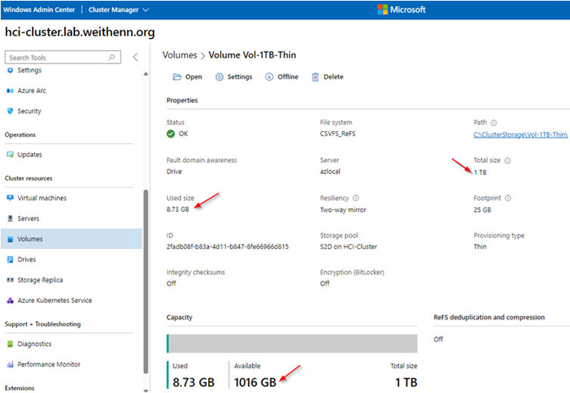
Task: Click the Offline toolbar button
Action: [x=282, y=77]
